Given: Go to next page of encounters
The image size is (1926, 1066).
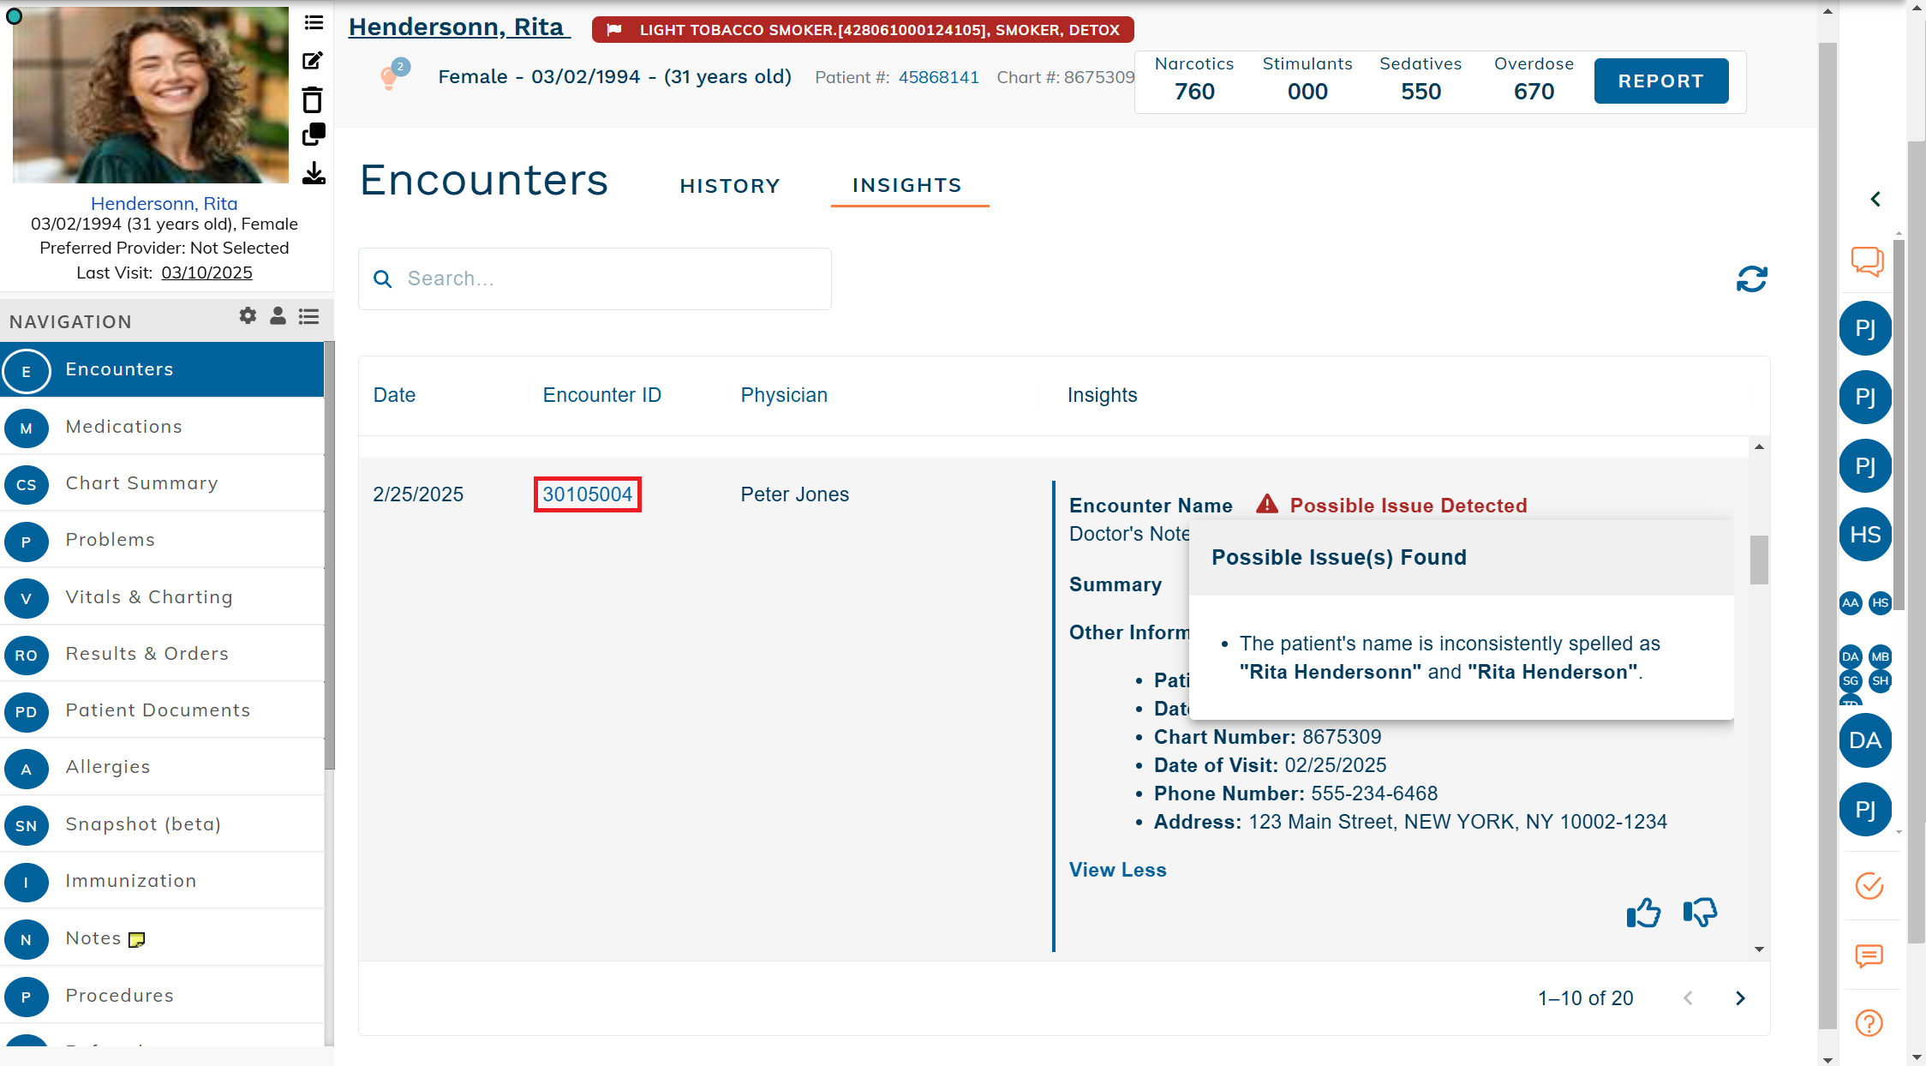Looking at the screenshot, I should coord(1740,998).
